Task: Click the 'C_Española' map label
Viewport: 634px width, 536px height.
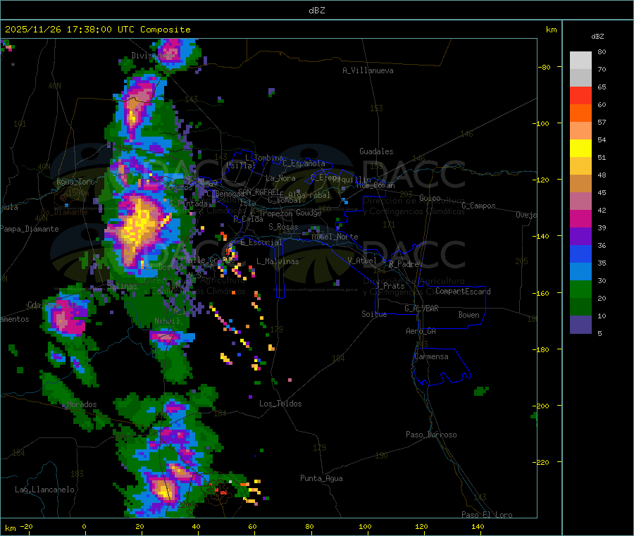Action: [x=304, y=163]
